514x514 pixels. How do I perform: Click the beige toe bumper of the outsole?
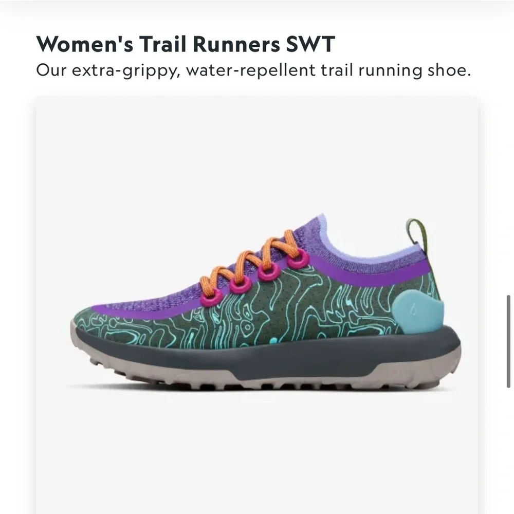pos(80,341)
